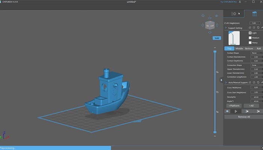The height and width of the screenshot is (150, 263).
Task: Switch to the Middle tab
Action: pos(239,48)
